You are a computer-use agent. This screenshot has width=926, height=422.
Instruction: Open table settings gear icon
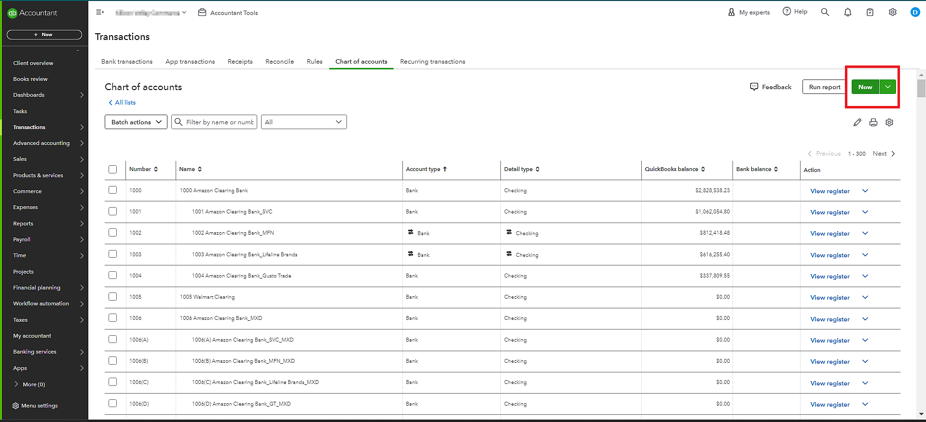click(889, 122)
